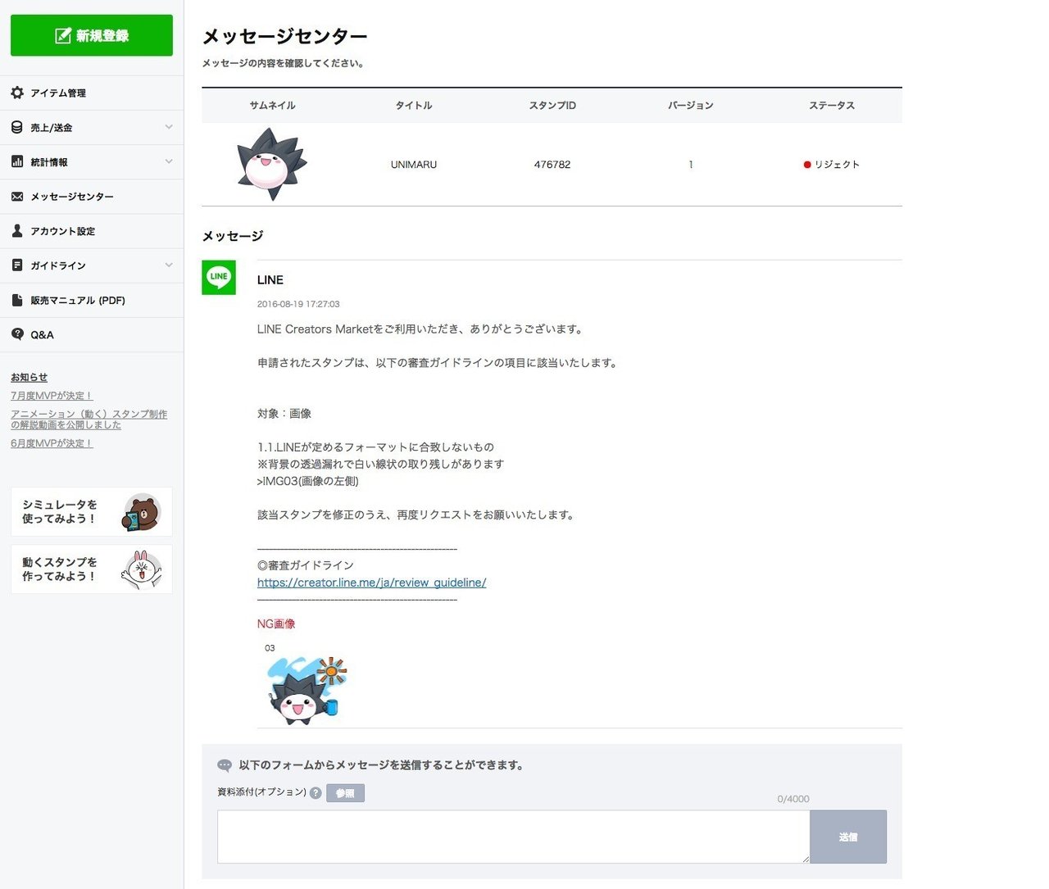Screen dimensions: 1049x889
Task: Open the 販売マニュアル PDF file icon
Action: coord(16,300)
